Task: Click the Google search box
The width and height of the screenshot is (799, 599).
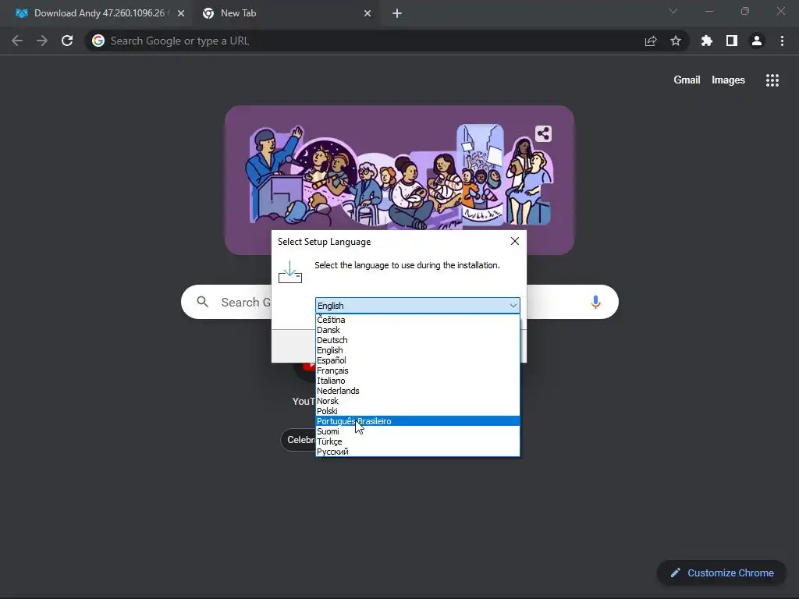Action: pos(399,302)
